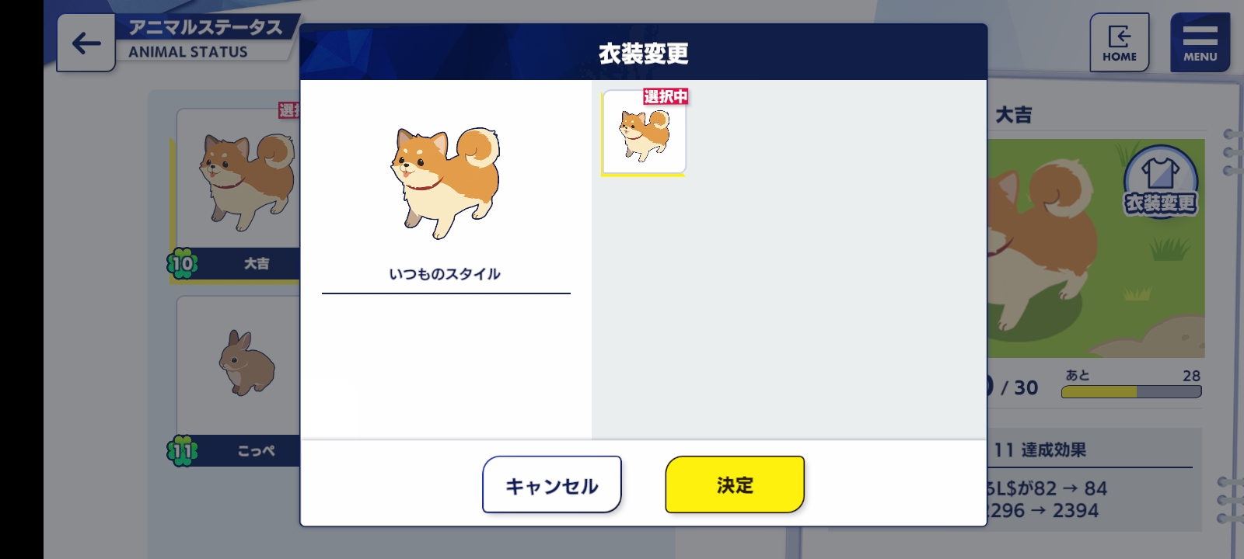
Task: Confirm with the yellow 決定 button
Action: 735,485
